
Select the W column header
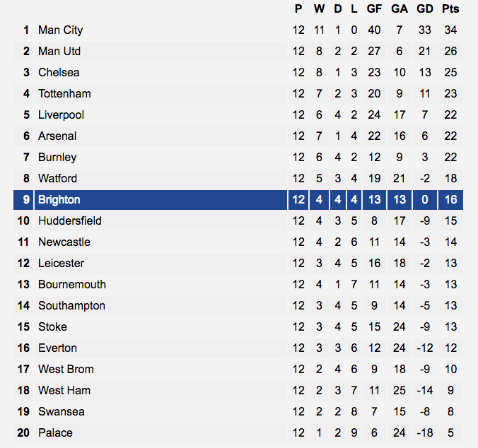(319, 8)
